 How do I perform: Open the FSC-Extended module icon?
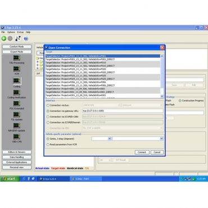click(x=17, y=103)
